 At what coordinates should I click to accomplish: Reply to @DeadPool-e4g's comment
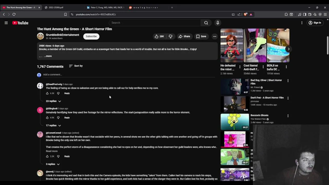[67, 93]
